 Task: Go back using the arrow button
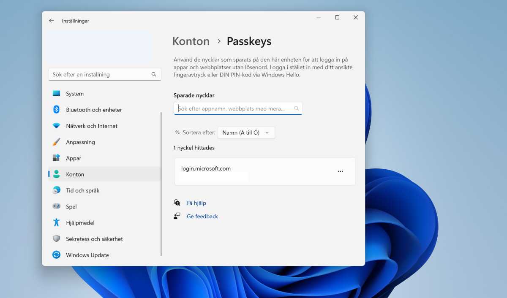coord(51,20)
